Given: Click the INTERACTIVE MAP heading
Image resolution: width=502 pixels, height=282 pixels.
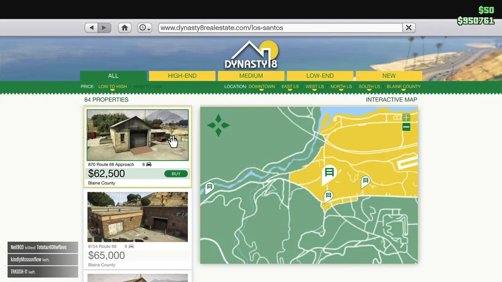Looking at the screenshot, I should pos(391,100).
